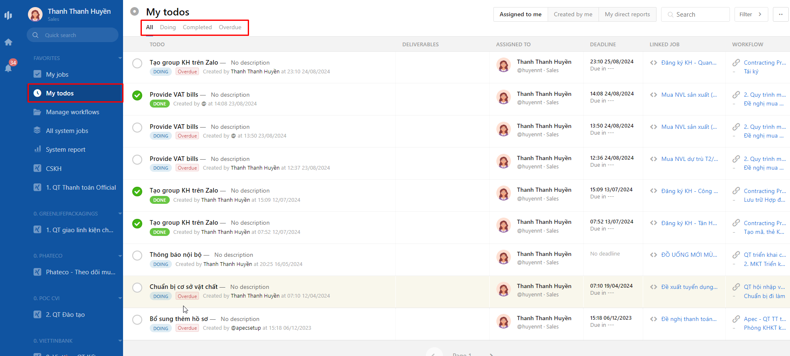Check the Chuẩn bị cơ sở vật chất todo

pyautogui.click(x=137, y=288)
